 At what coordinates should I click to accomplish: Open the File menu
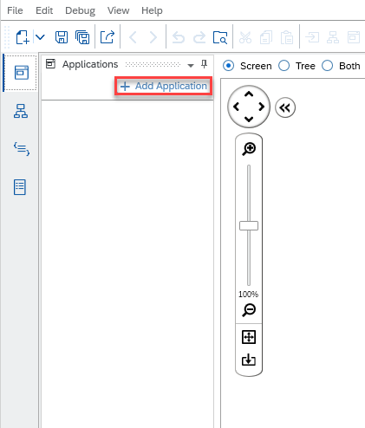click(15, 10)
